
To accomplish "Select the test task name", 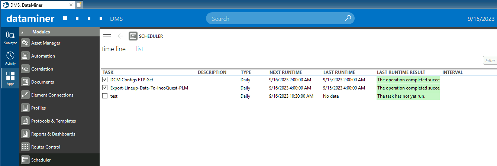I will [114, 96].
